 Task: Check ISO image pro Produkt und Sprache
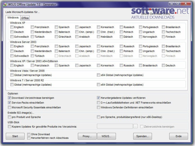click(9, 117)
